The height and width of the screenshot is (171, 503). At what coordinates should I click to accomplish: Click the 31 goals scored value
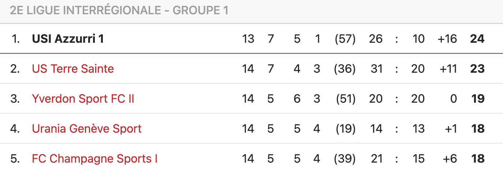[x=376, y=69]
